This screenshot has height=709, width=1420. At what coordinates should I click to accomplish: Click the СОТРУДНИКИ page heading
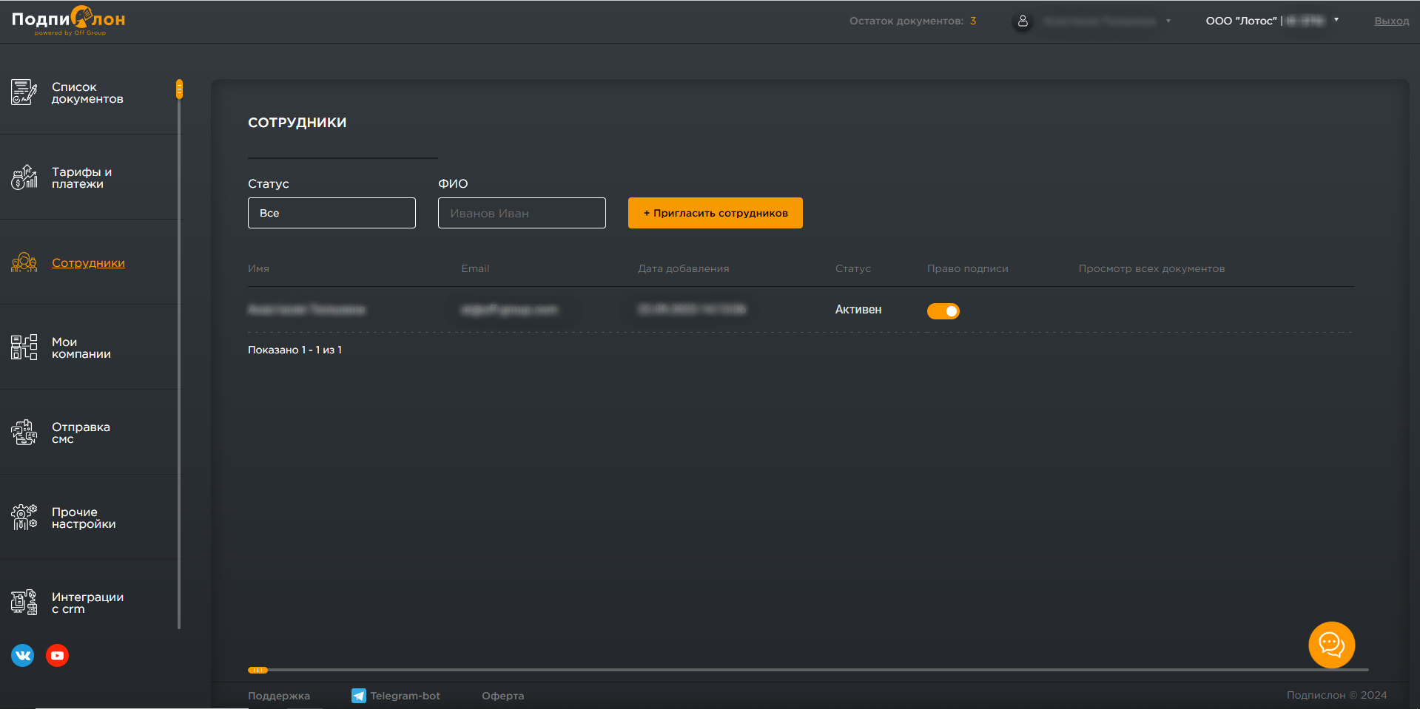point(297,123)
